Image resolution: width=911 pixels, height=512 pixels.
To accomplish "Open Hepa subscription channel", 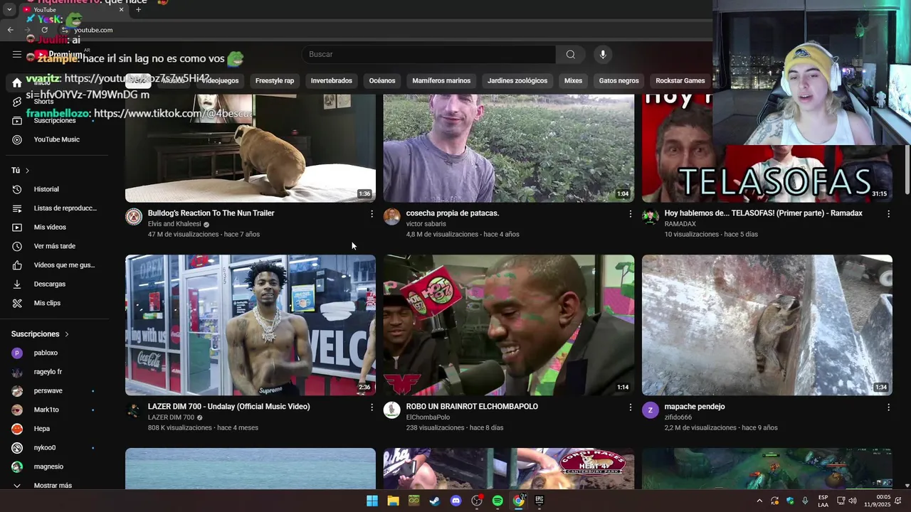I will (54, 429).
